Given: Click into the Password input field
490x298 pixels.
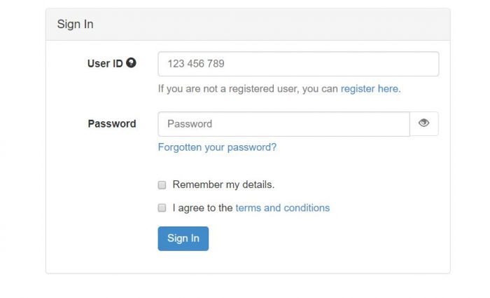Looking at the screenshot, I should 283,124.
